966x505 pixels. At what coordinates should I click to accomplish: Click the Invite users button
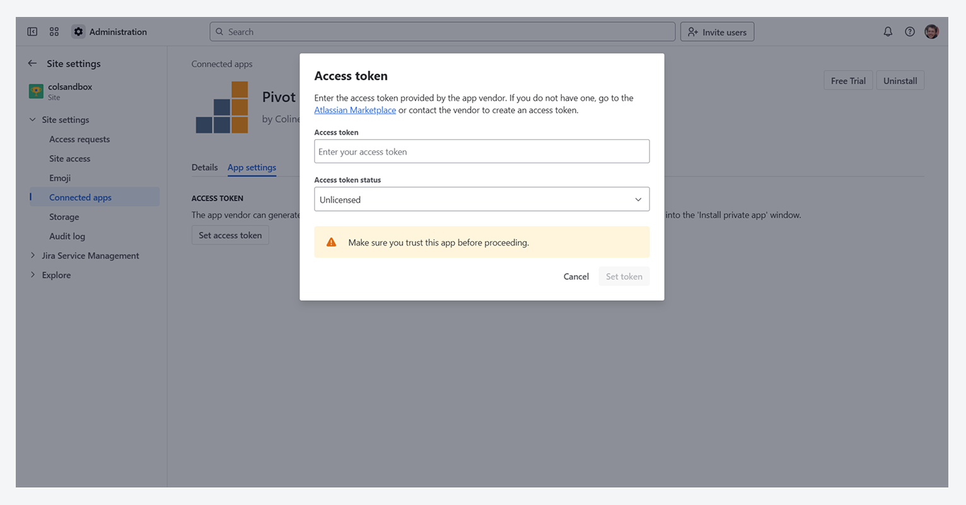pyautogui.click(x=717, y=32)
